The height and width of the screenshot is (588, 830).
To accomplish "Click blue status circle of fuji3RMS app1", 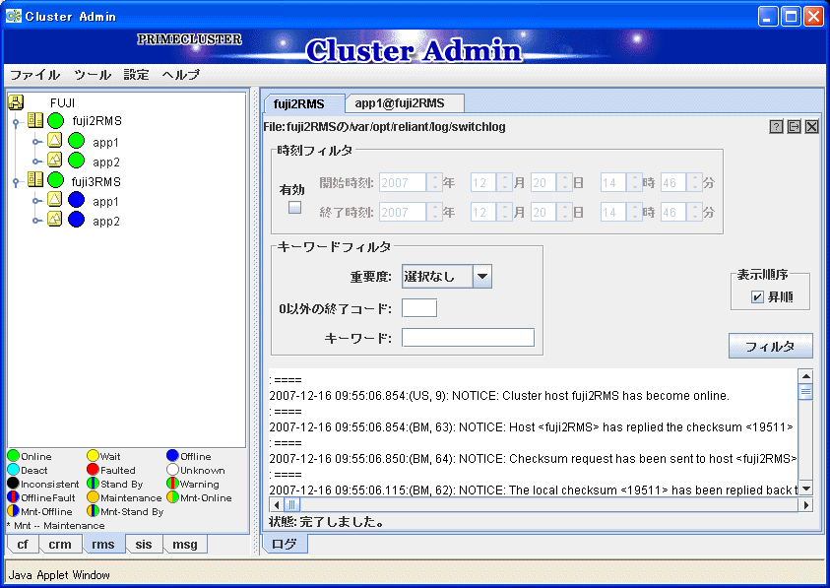I will tap(76, 200).
